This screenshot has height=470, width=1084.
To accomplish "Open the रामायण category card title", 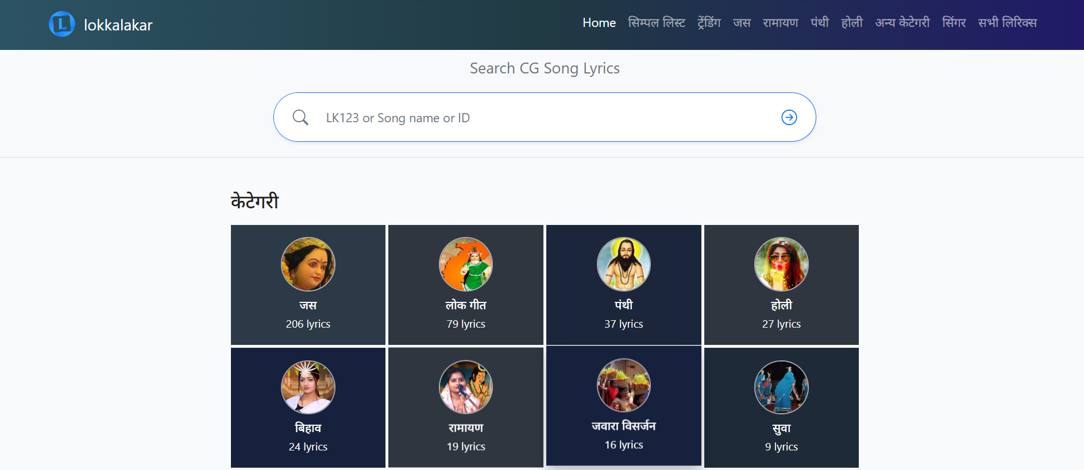I will coord(465,428).
